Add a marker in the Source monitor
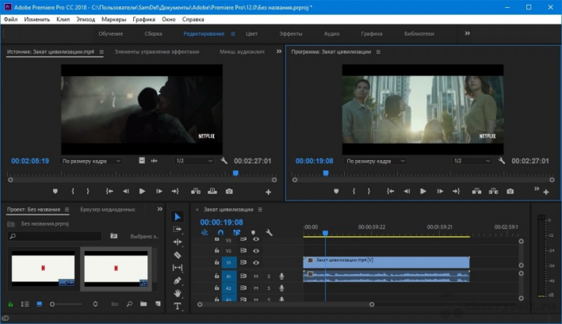562x324 pixels. (x=55, y=191)
